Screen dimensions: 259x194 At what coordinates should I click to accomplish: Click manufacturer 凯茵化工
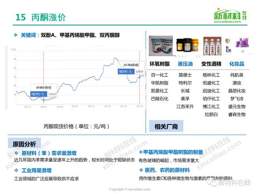159,91
